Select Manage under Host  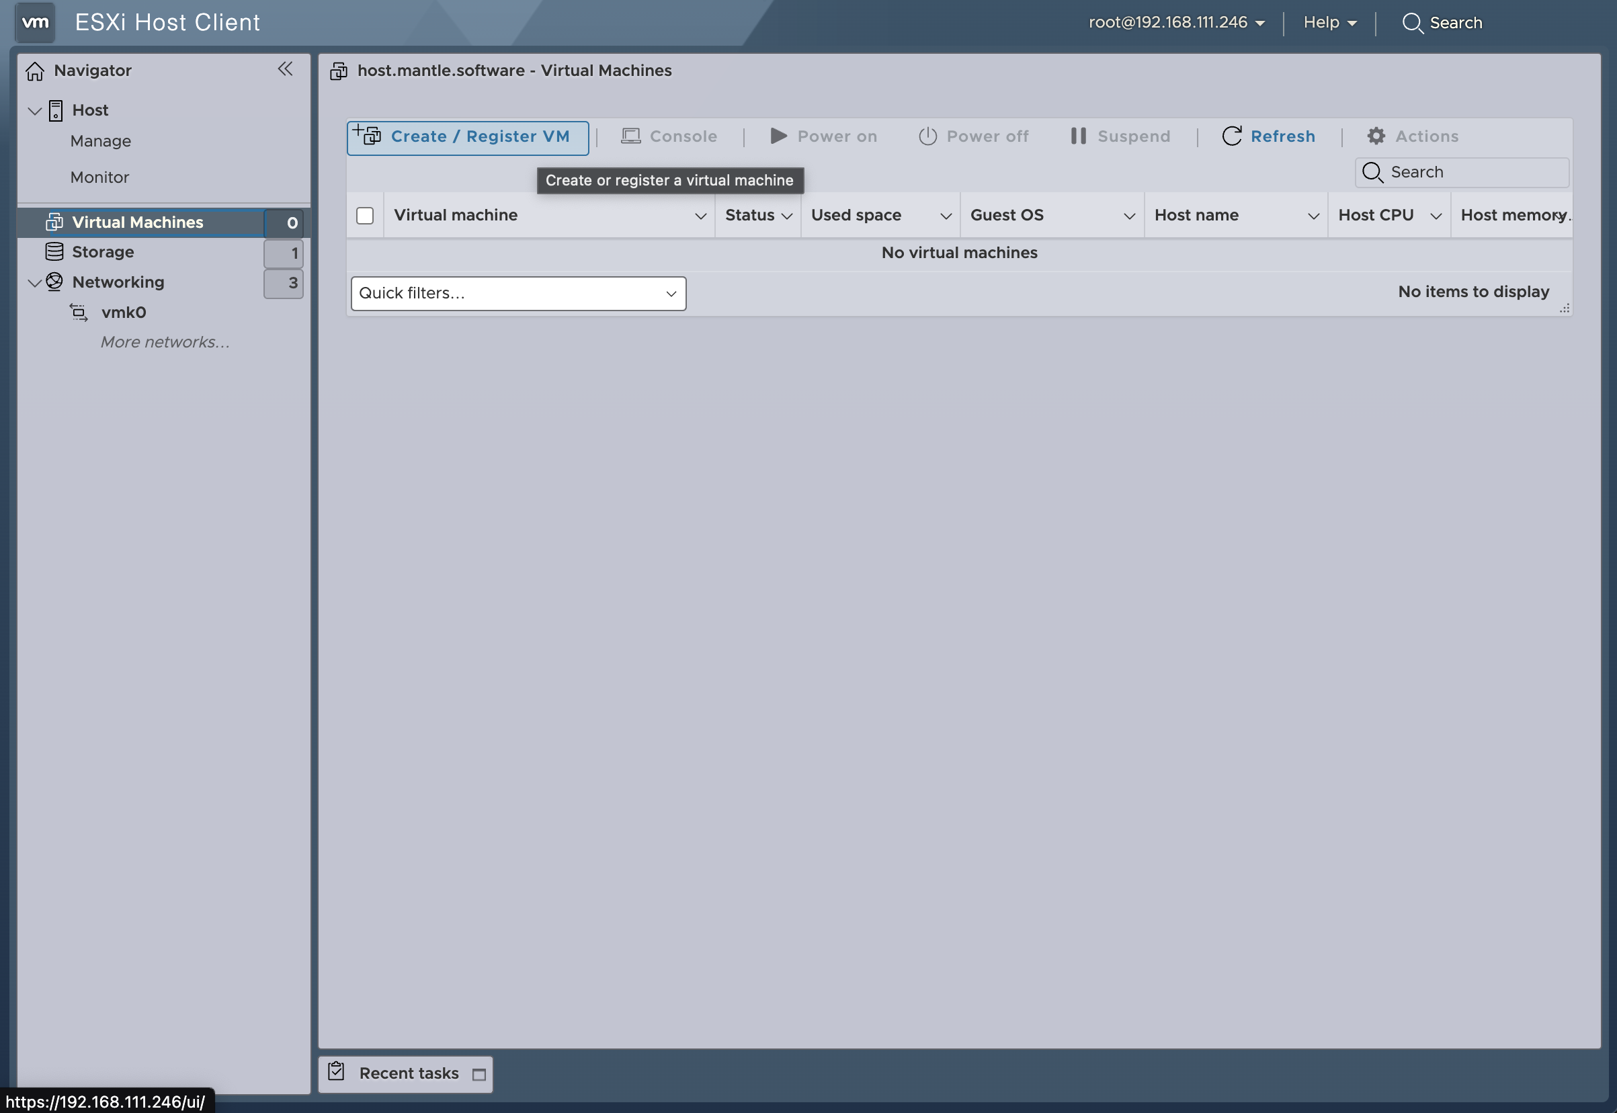point(100,141)
